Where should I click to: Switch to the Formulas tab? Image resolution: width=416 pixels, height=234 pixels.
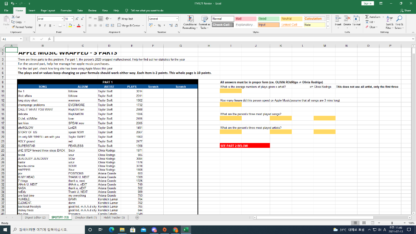pos(66,11)
